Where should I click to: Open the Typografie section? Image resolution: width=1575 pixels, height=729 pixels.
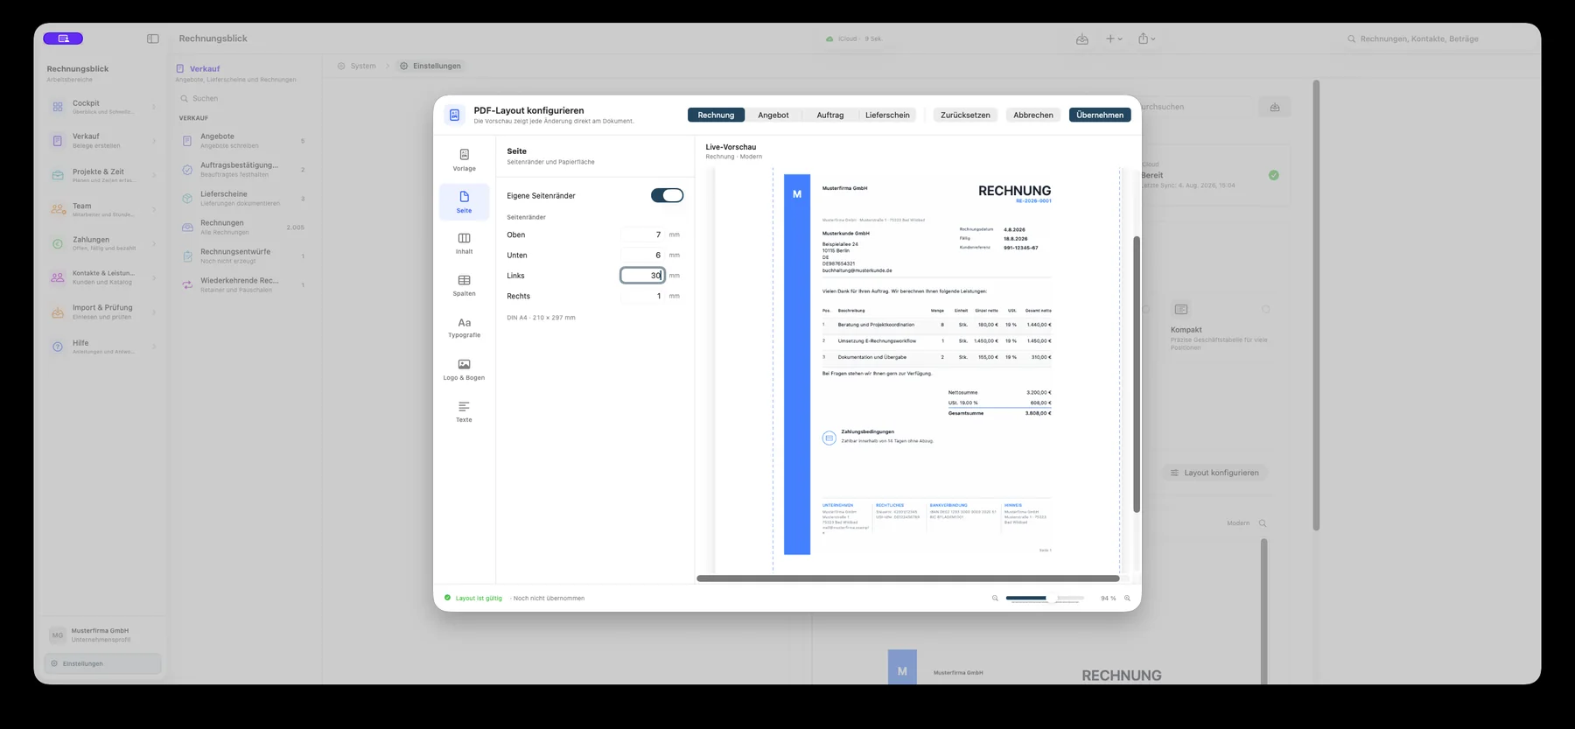coord(465,328)
